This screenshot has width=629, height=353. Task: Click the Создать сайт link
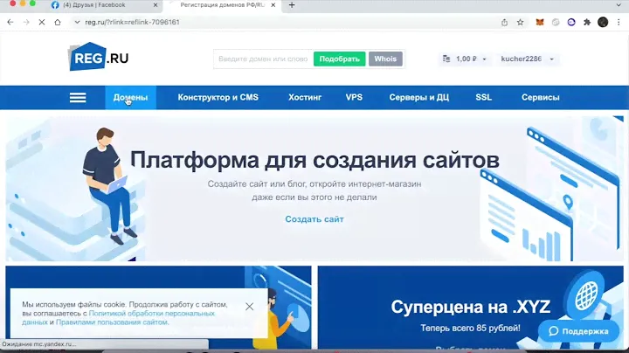[x=314, y=219]
